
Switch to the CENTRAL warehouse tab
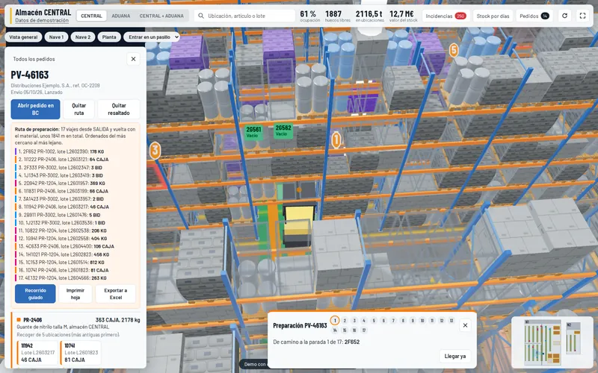tap(91, 16)
